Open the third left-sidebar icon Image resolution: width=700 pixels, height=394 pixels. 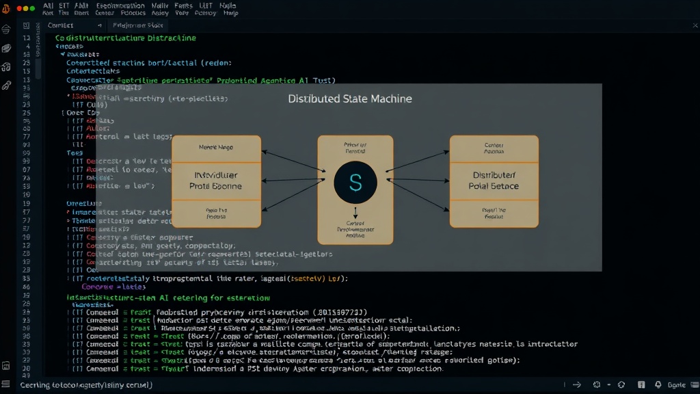tap(5, 67)
